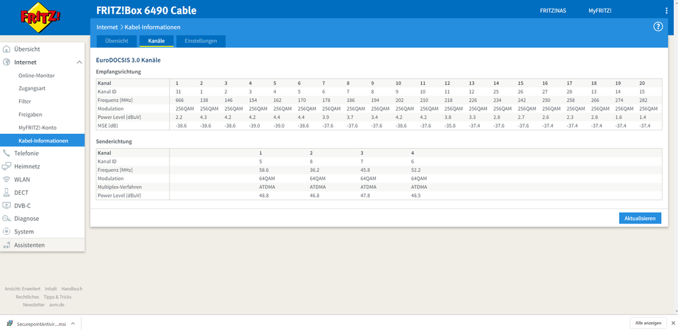
Task: Click MSE value -35.8 in table
Action: pyautogui.click(x=450, y=126)
